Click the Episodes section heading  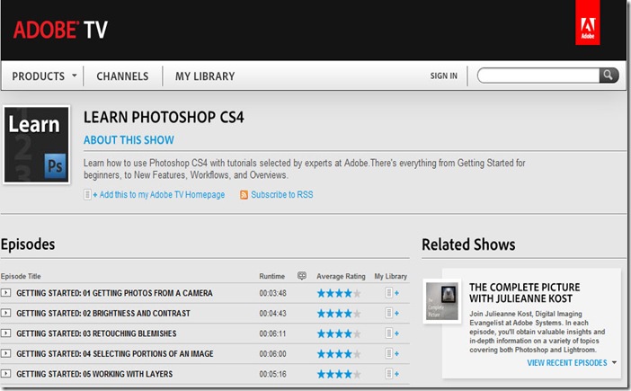click(x=28, y=244)
